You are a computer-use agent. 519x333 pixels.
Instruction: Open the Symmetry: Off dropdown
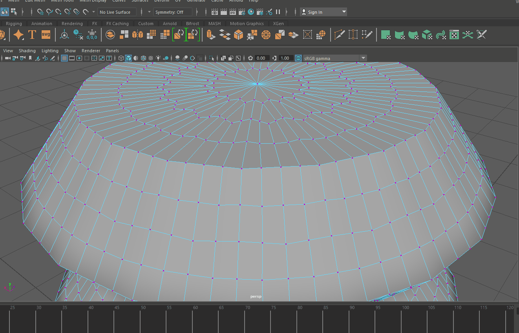(x=173, y=12)
